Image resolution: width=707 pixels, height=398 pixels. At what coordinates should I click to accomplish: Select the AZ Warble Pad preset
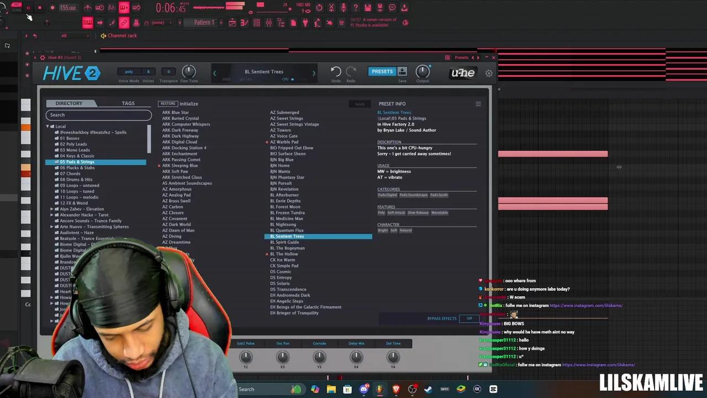pyautogui.click(x=284, y=142)
